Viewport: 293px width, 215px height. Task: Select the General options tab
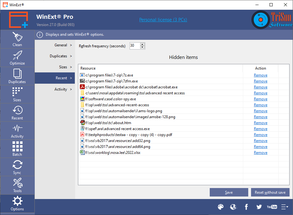tap(55, 45)
